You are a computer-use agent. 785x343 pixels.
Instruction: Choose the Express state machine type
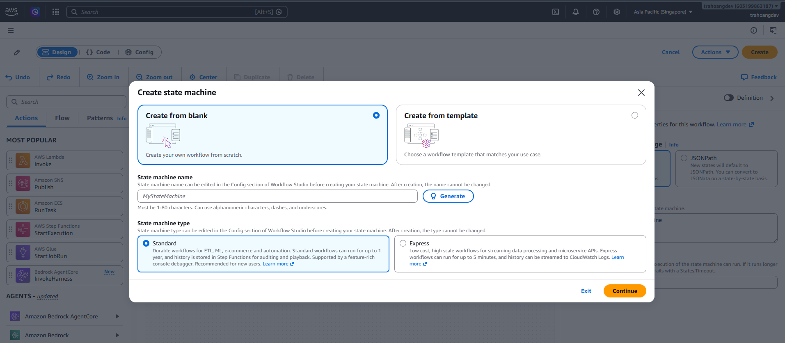403,243
